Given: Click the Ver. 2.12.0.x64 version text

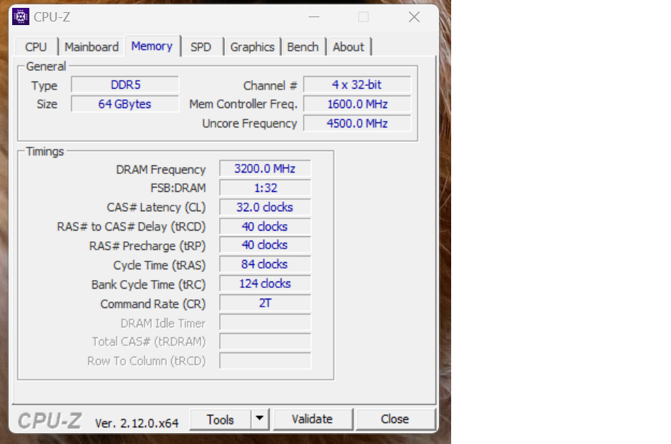Looking at the screenshot, I should [137, 423].
